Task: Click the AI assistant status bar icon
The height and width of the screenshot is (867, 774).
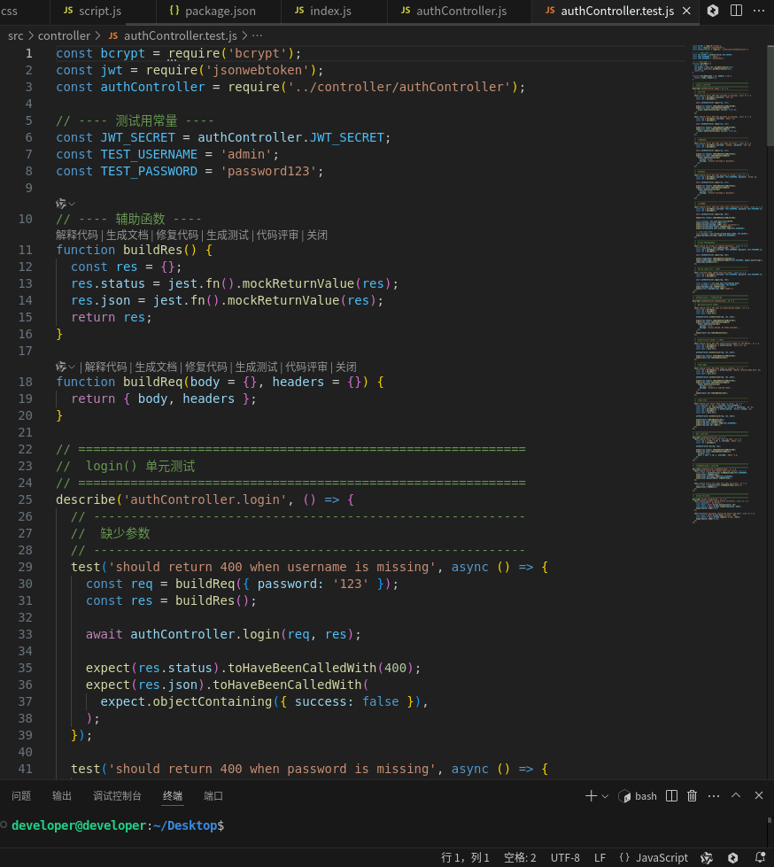Action: pyautogui.click(x=707, y=857)
